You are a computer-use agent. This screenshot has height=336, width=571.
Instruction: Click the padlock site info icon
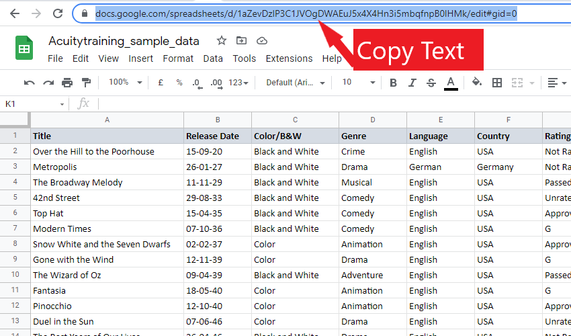pyautogui.click(x=85, y=13)
